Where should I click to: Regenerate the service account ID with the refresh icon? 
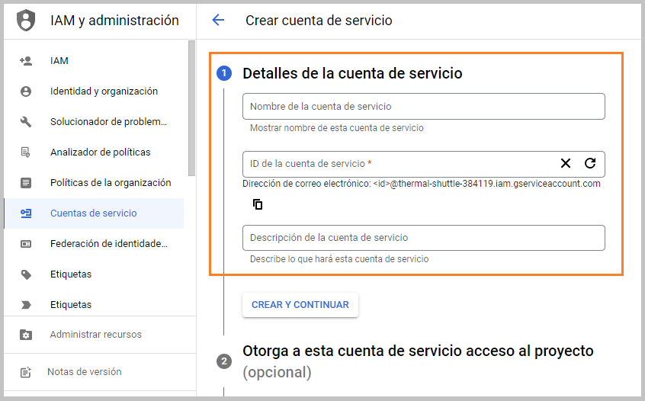pos(590,163)
